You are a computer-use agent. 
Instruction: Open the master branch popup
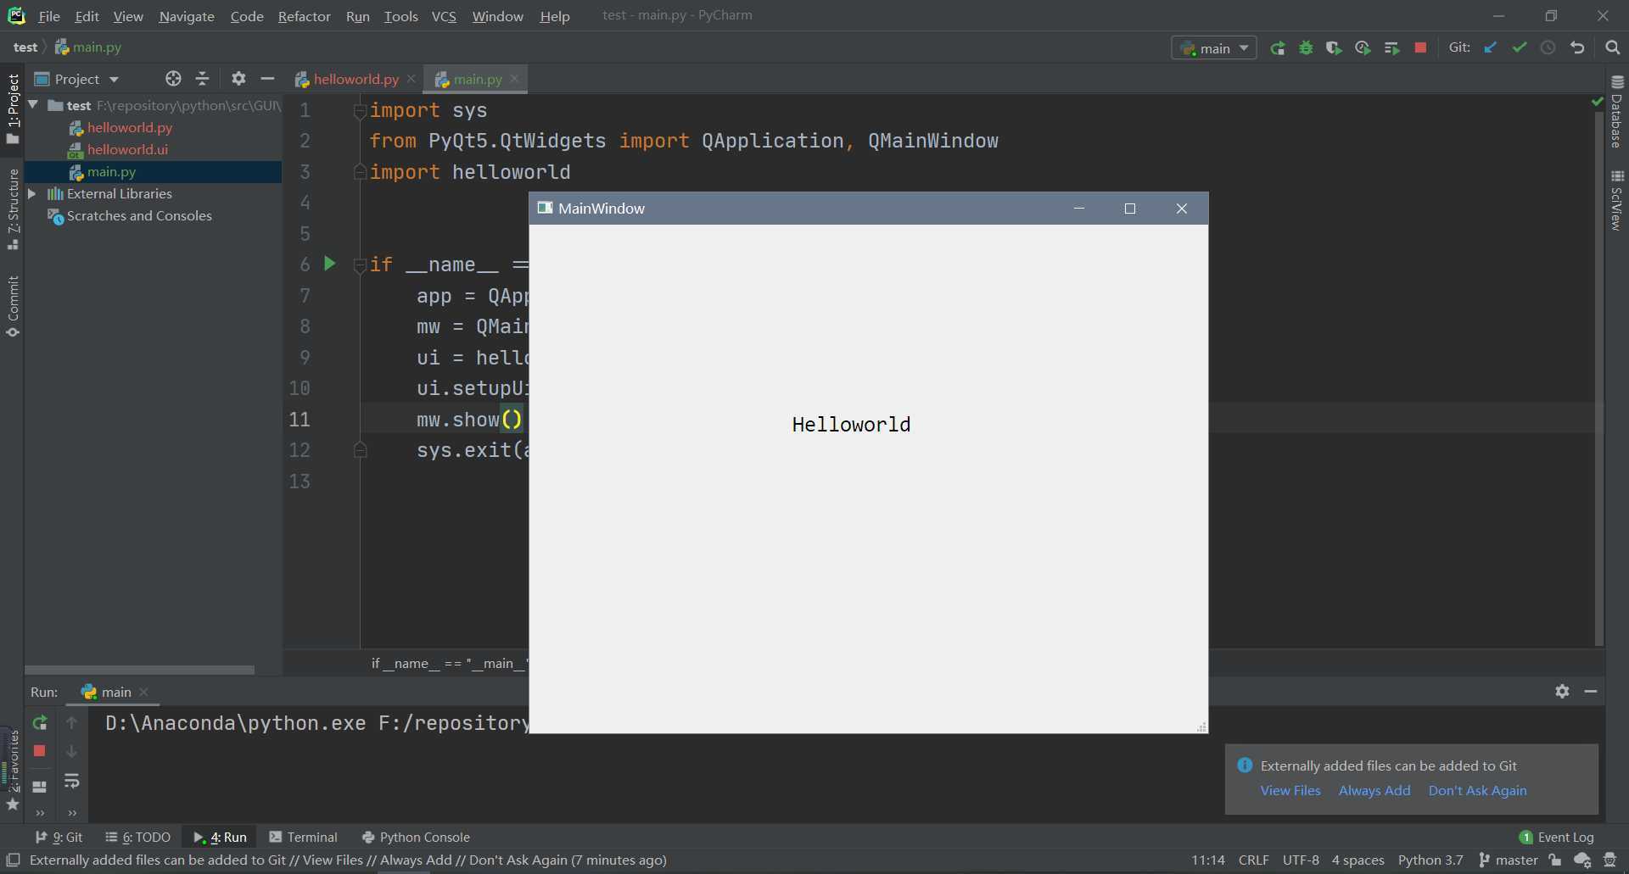[x=1509, y=860]
